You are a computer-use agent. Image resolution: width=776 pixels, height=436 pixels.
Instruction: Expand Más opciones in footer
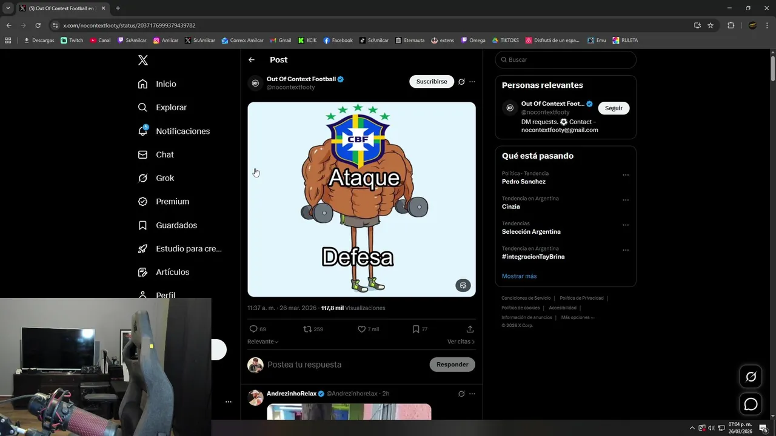click(x=578, y=317)
